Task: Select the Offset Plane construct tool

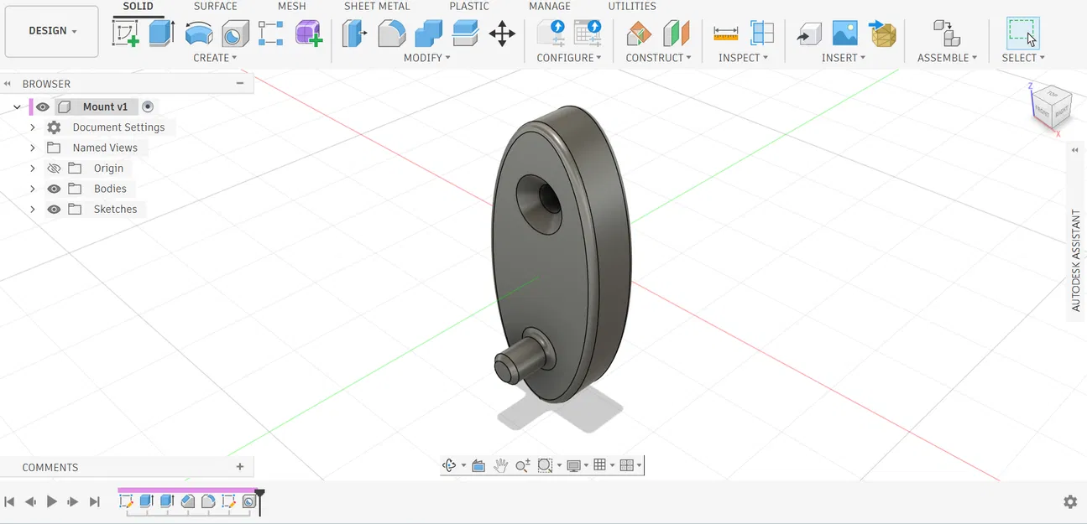Action: coord(639,34)
